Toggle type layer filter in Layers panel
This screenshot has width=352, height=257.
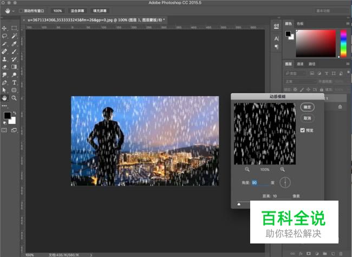[327, 73]
